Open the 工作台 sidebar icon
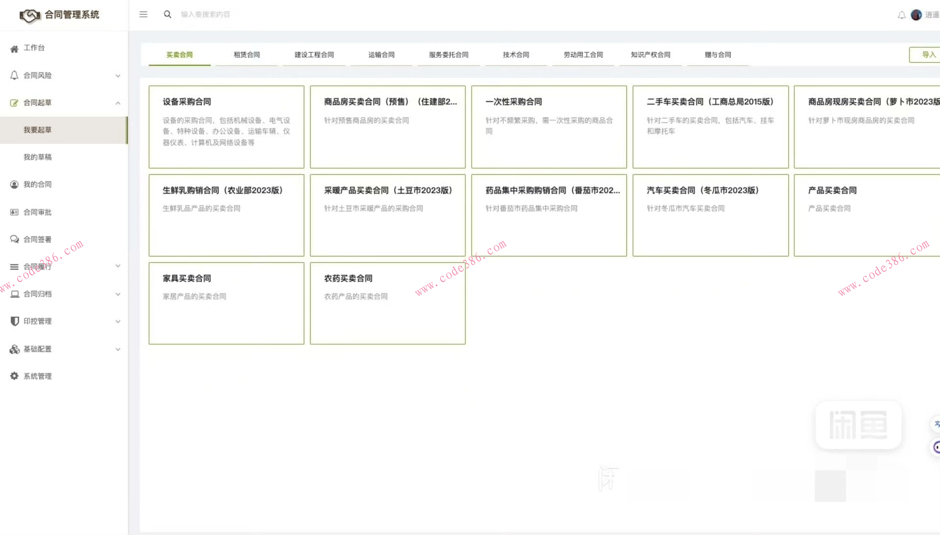The height and width of the screenshot is (535, 940). pyautogui.click(x=14, y=48)
